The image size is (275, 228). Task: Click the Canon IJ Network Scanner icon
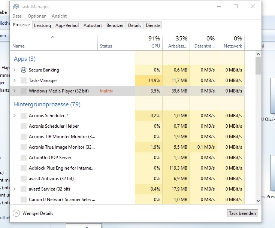pos(24,200)
